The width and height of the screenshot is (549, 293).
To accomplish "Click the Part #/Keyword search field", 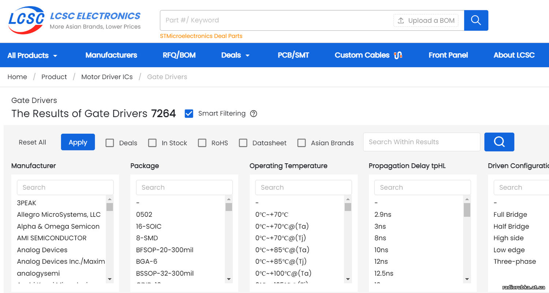I will [x=276, y=21].
